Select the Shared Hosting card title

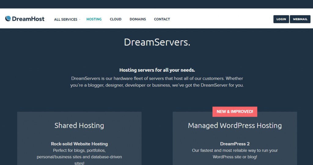click(79, 125)
